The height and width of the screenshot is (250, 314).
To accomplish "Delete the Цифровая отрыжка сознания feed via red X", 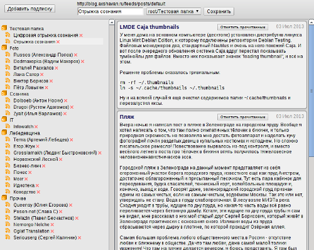I will pos(81,36).
